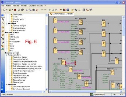Viewport: 126px width, 97px height.
Task: Save the circuit program
Action: click(19, 10)
